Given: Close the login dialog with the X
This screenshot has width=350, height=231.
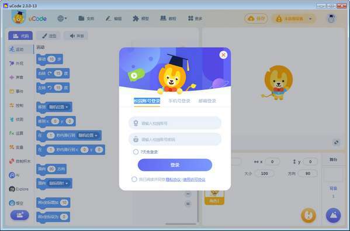Looking at the screenshot, I should pos(223,55).
